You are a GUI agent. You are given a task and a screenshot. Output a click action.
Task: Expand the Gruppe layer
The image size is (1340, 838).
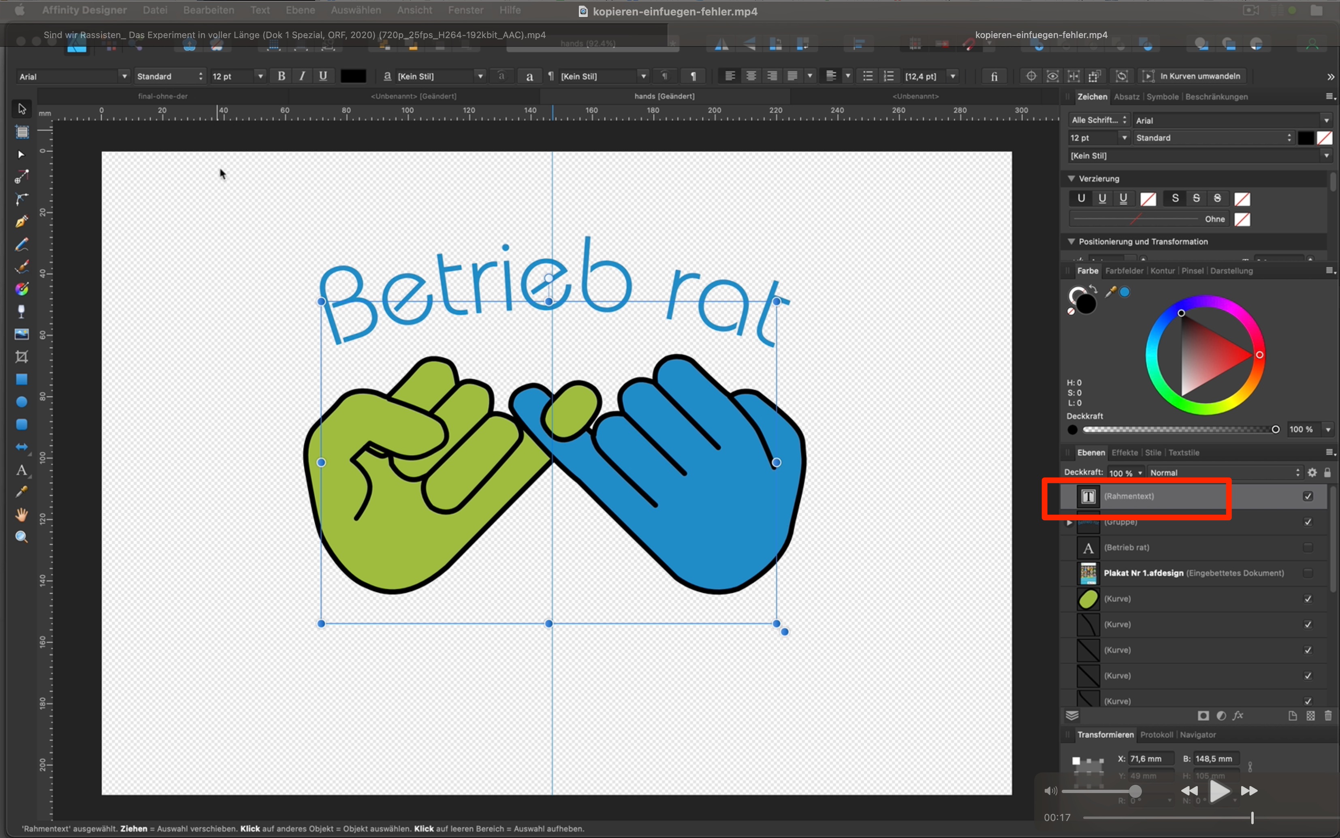[1070, 522]
